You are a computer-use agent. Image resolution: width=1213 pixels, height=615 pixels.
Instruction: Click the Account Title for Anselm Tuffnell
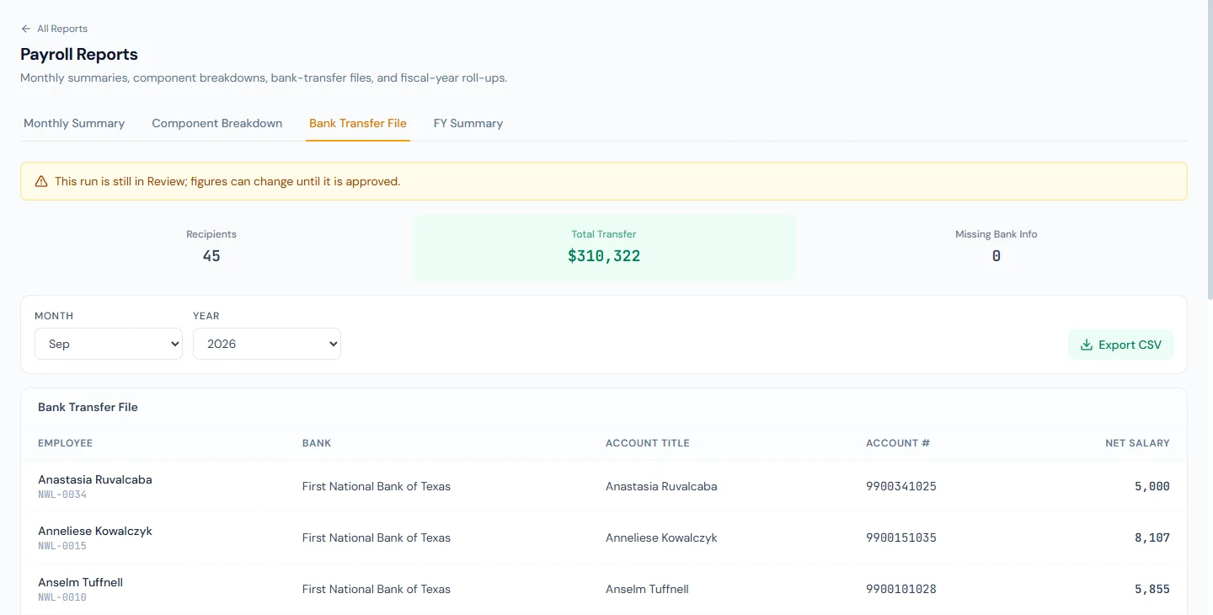pos(647,589)
